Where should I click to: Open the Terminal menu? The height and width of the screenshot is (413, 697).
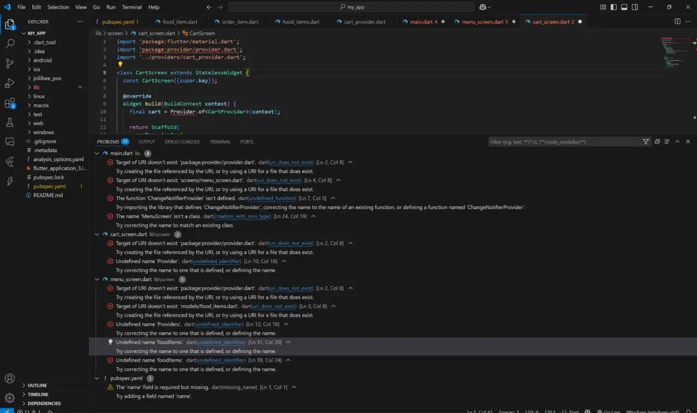pos(131,7)
